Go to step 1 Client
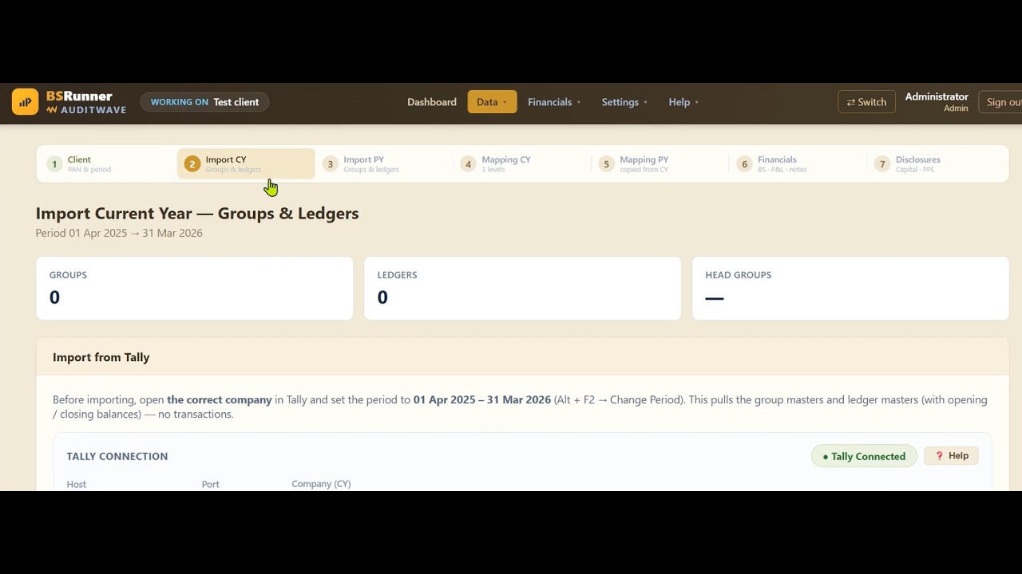Viewport: 1022px width, 574px height. tap(108, 163)
